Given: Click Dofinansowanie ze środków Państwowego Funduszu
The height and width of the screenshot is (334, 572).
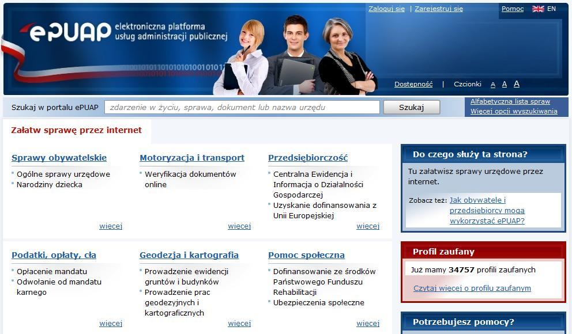Looking at the screenshot, I should (324, 282).
